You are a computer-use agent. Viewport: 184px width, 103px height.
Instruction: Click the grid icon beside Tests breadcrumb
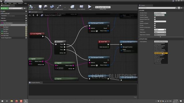[42, 15]
